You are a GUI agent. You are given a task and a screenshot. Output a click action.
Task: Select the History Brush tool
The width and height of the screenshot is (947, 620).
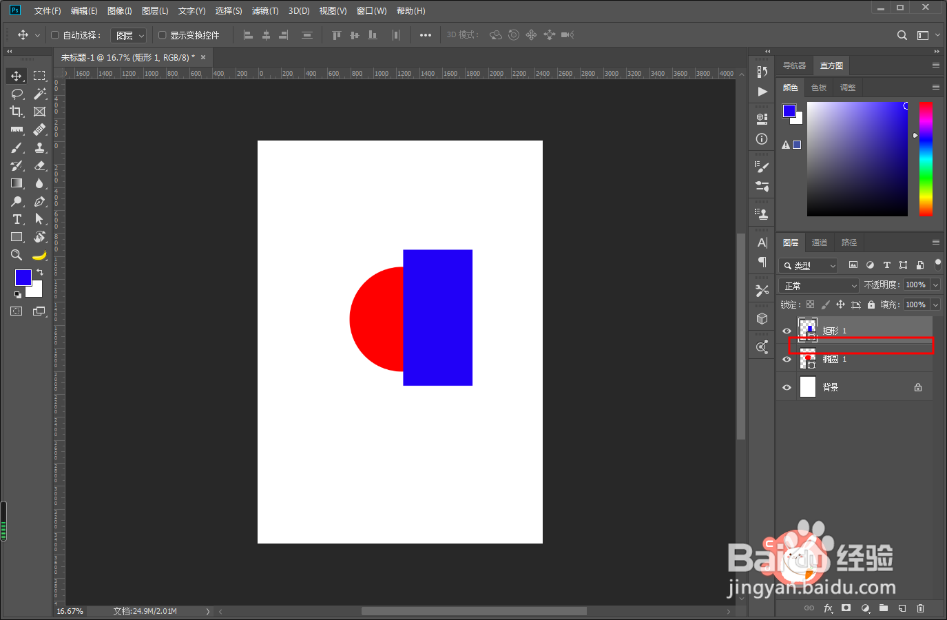pos(17,165)
